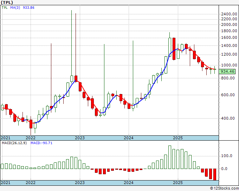The height and width of the screenshot is (191, 239).
Task: Click 2024 on the price chart timeline
Action: (129, 138)
